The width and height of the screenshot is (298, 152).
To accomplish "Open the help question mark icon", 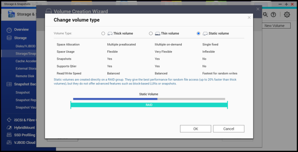I will pos(273,15).
